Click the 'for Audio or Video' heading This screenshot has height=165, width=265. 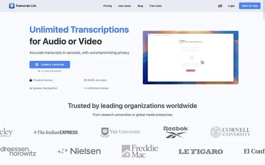tap(66, 41)
